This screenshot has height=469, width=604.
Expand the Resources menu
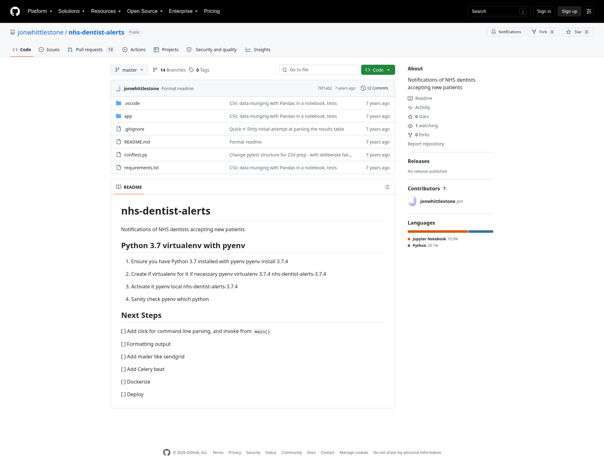click(x=106, y=11)
